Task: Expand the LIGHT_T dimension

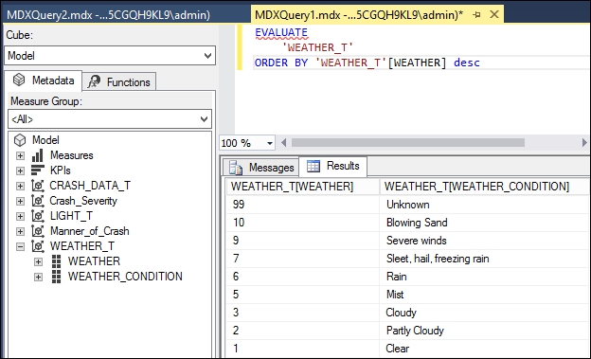Action: click(20, 216)
